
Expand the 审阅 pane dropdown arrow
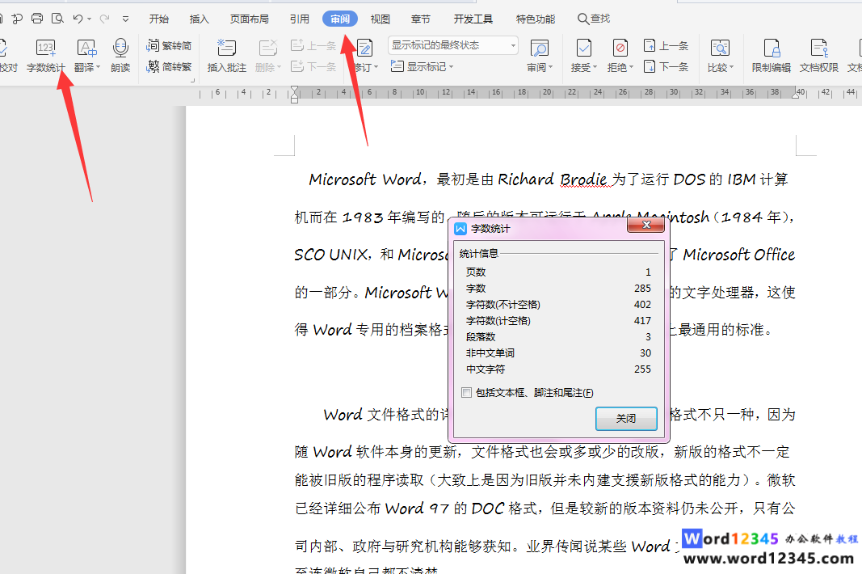pos(550,68)
